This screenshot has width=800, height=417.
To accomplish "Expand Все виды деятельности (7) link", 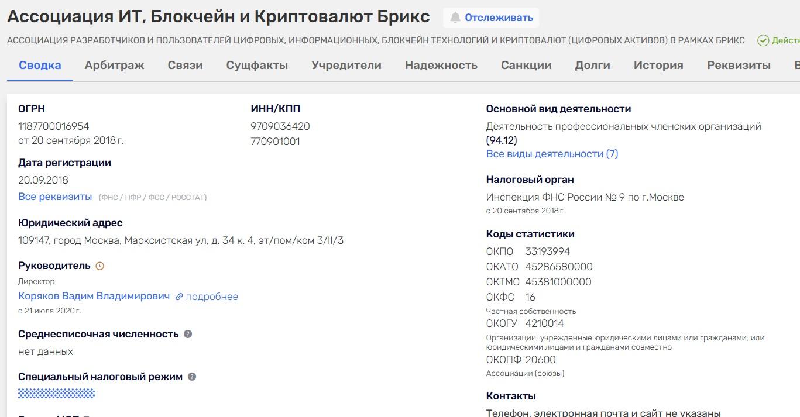I will pos(552,154).
